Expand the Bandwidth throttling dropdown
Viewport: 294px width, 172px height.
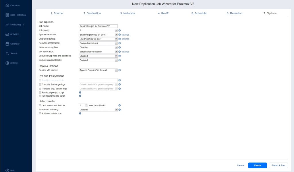pyautogui.click(x=98, y=110)
